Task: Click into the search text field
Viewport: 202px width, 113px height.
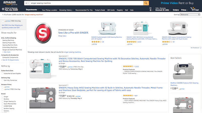Action: pyautogui.click(x=86, y=3)
